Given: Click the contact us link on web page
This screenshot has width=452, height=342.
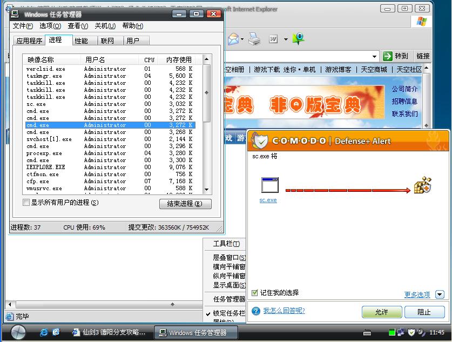Looking at the screenshot, I should [x=404, y=114].
